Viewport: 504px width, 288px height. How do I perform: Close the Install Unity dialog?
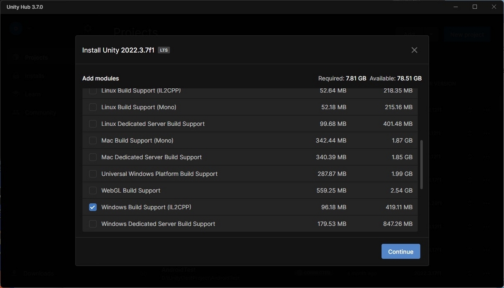414,50
